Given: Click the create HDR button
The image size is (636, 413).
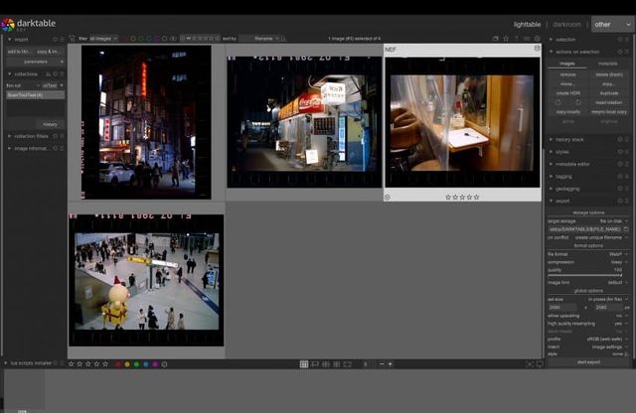Looking at the screenshot, I should [567, 92].
